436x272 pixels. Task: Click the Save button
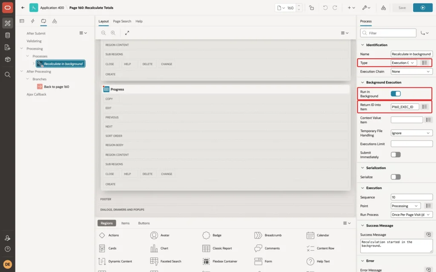[402, 8]
